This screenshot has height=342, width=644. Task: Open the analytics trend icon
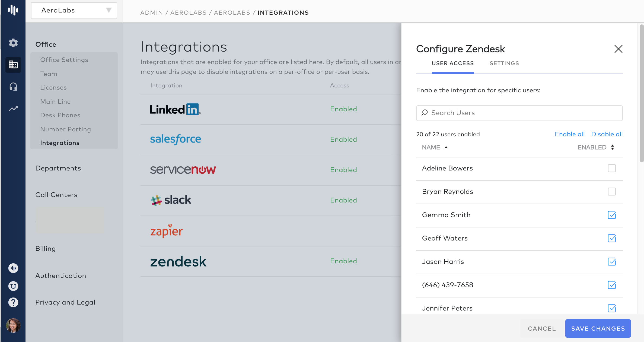pyautogui.click(x=13, y=109)
